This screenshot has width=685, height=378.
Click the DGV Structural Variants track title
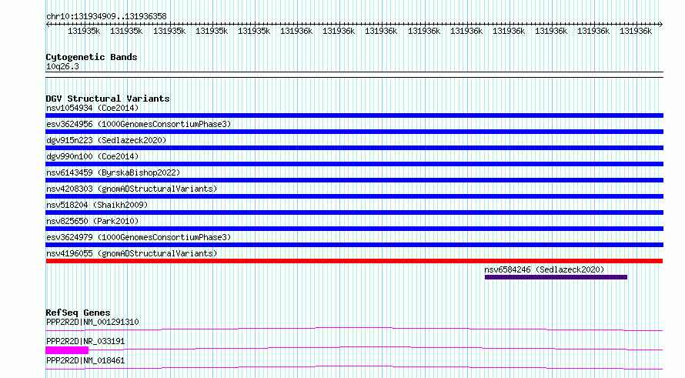pos(108,99)
